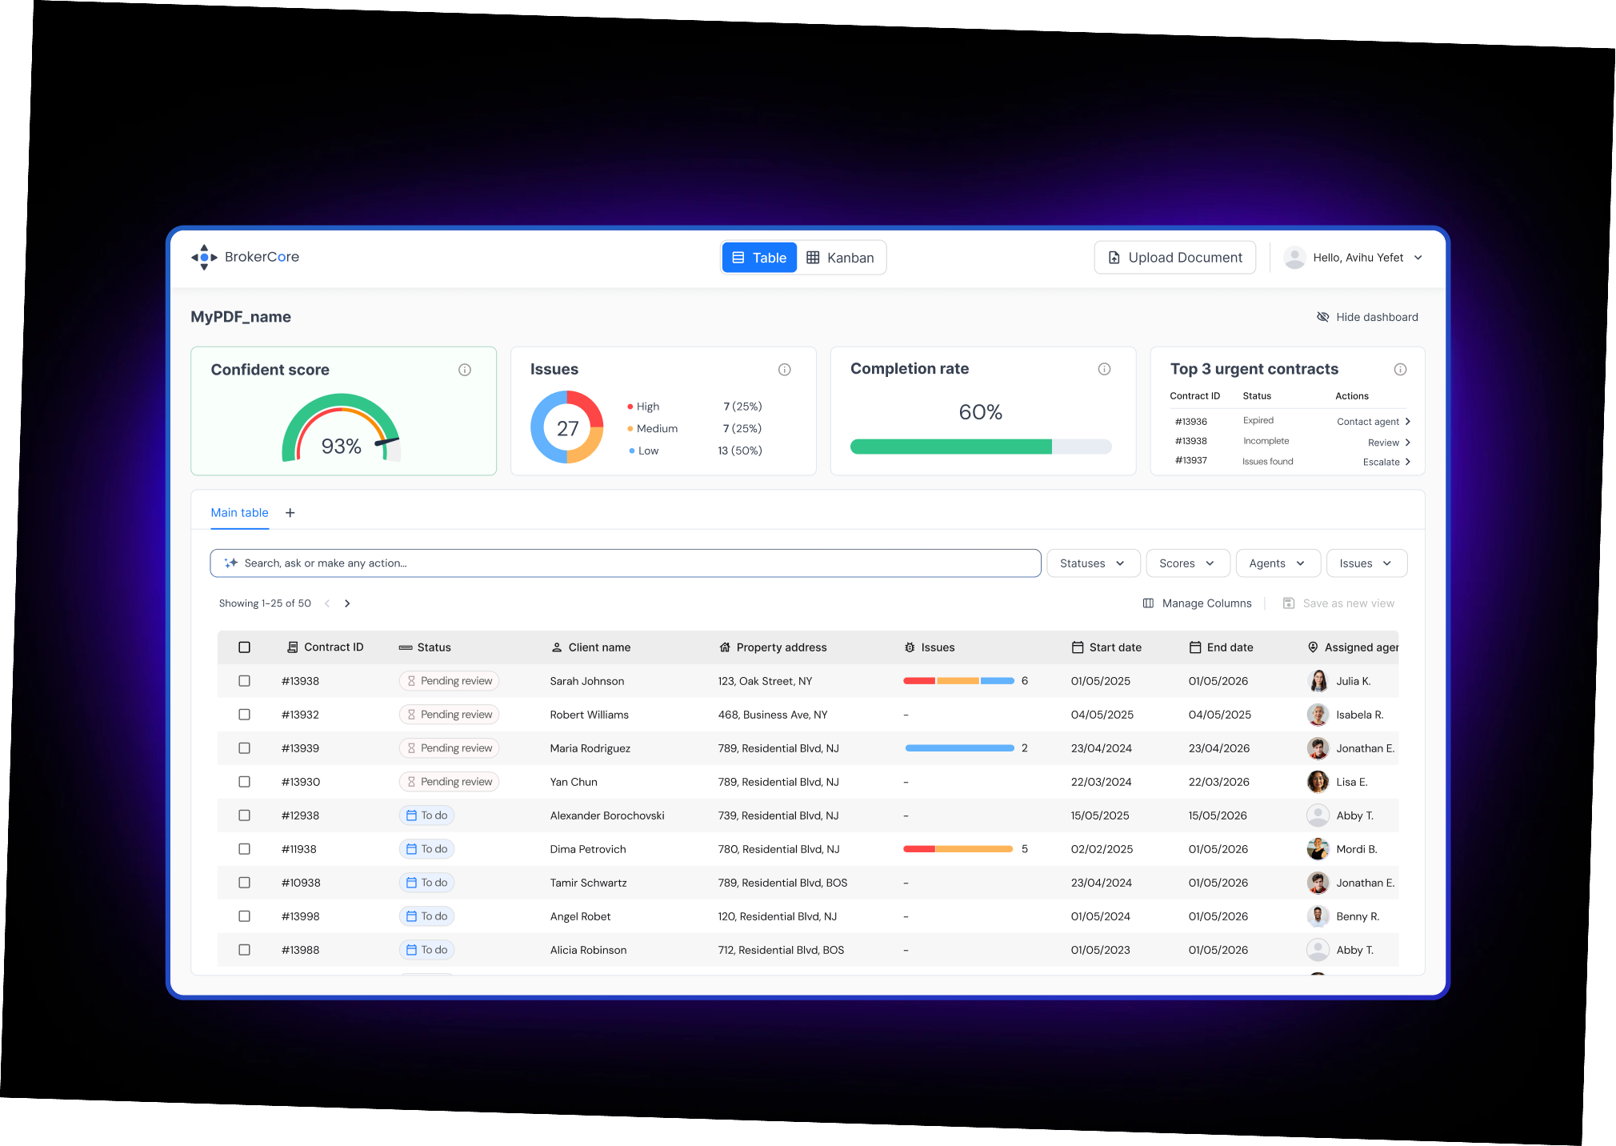Image resolution: width=1616 pixels, height=1146 pixels.
Task: Go to next page of results arrow
Action: (x=347, y=603)
